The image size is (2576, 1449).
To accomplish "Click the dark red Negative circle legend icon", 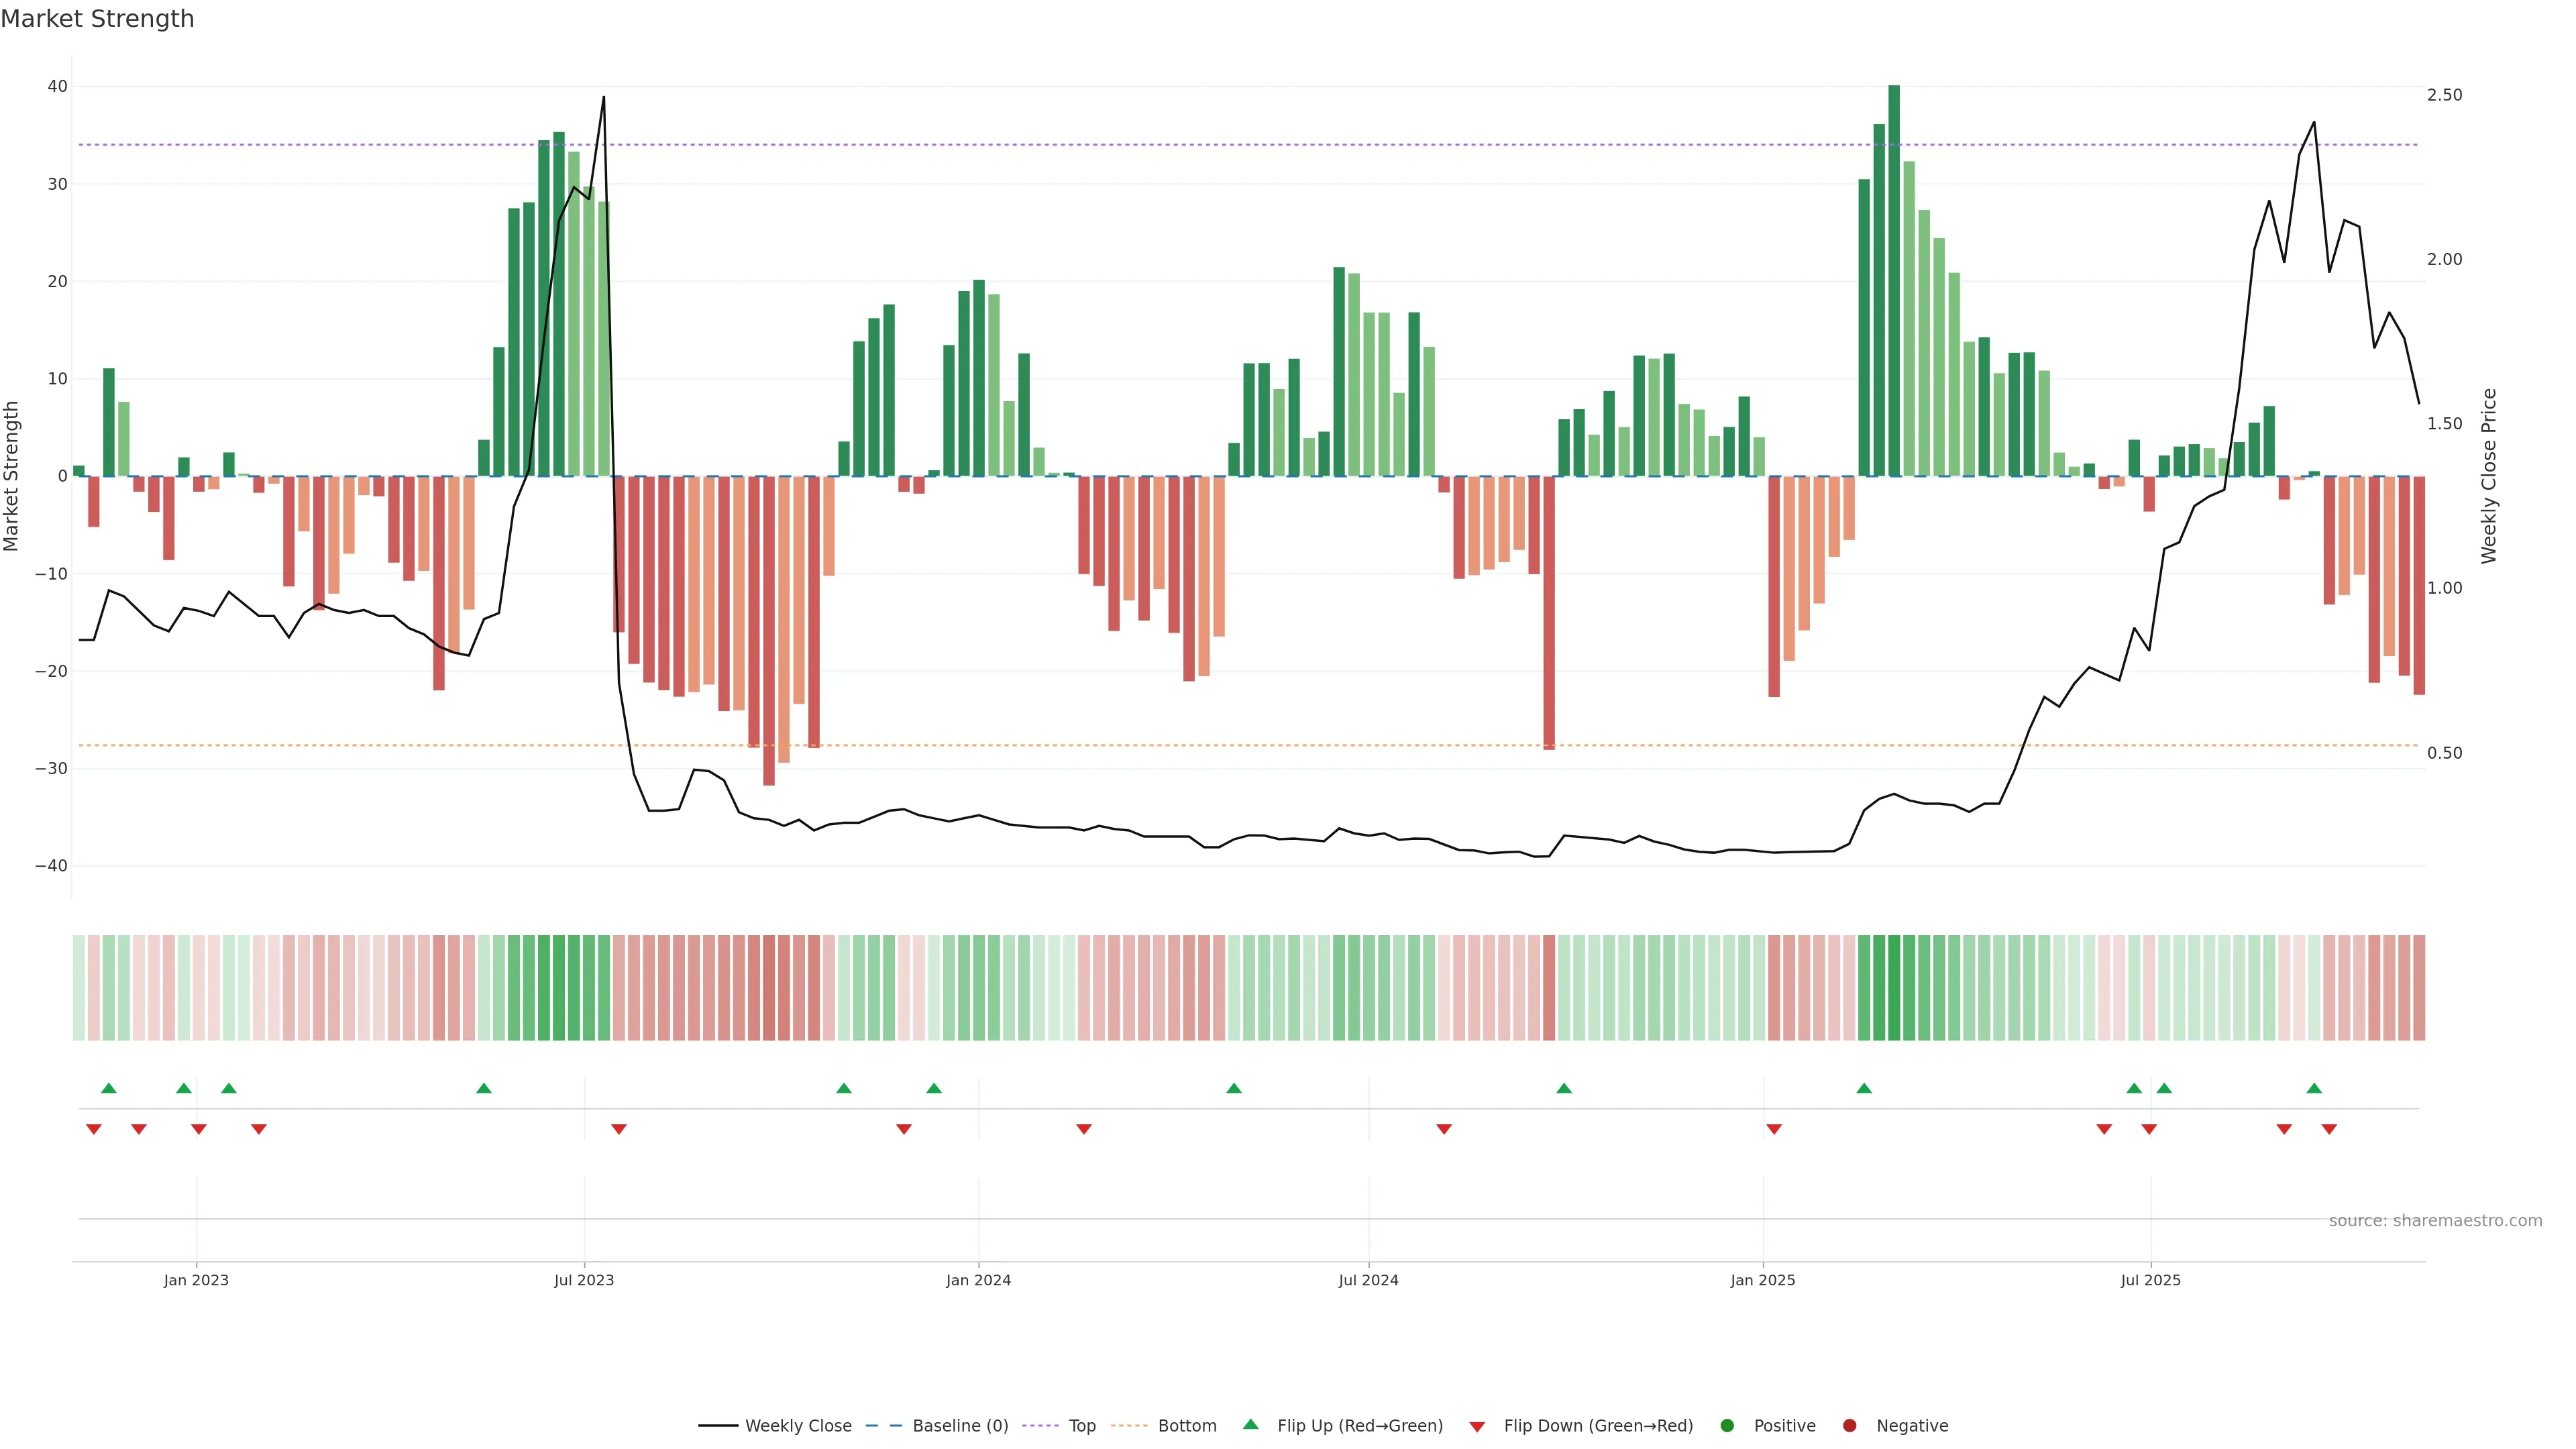I will 1849,1426.
